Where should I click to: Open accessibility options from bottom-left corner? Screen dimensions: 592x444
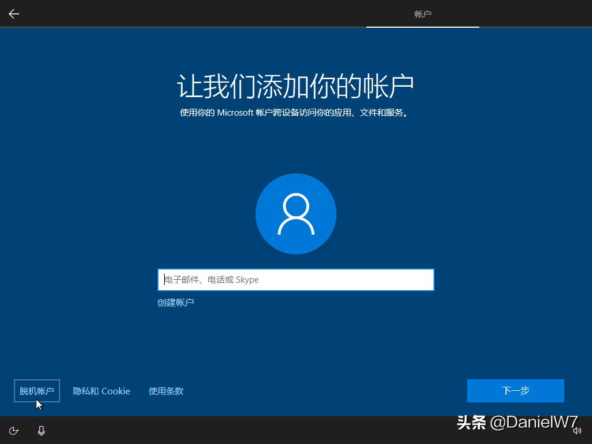[x=13, y=431]
